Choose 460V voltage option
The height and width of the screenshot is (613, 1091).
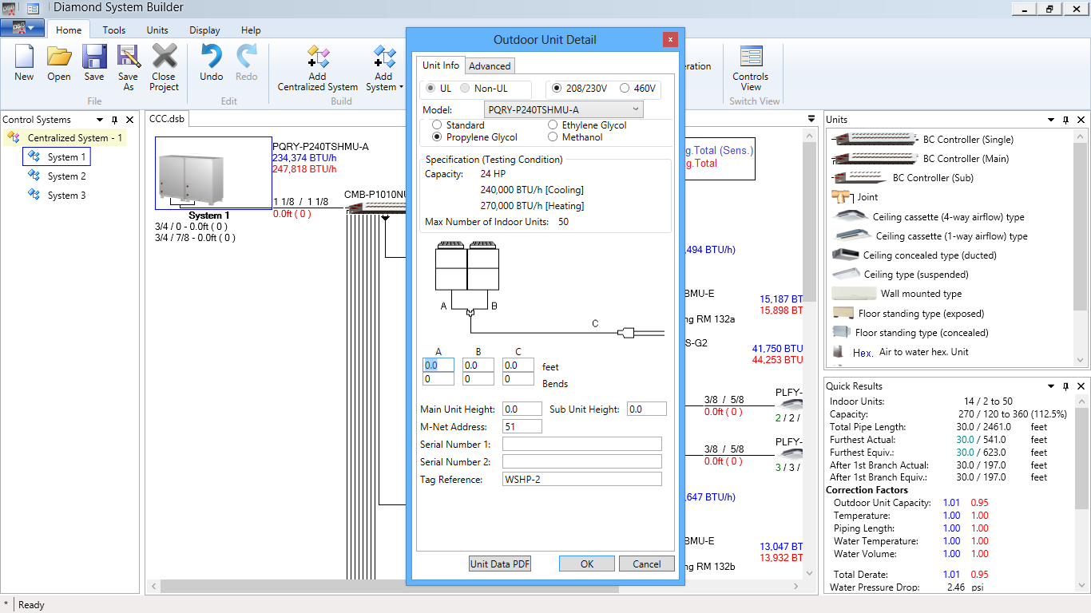625,89
